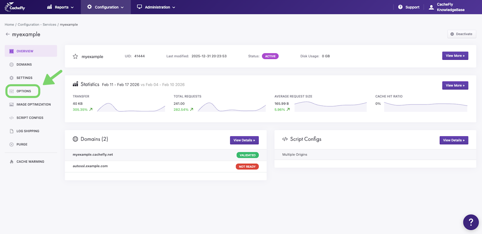Click the code icon in Script Configs card header
The image size is (482, 234).
point(285,139)
